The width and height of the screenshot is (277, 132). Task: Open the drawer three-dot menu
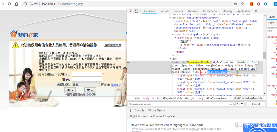[130, 110]
